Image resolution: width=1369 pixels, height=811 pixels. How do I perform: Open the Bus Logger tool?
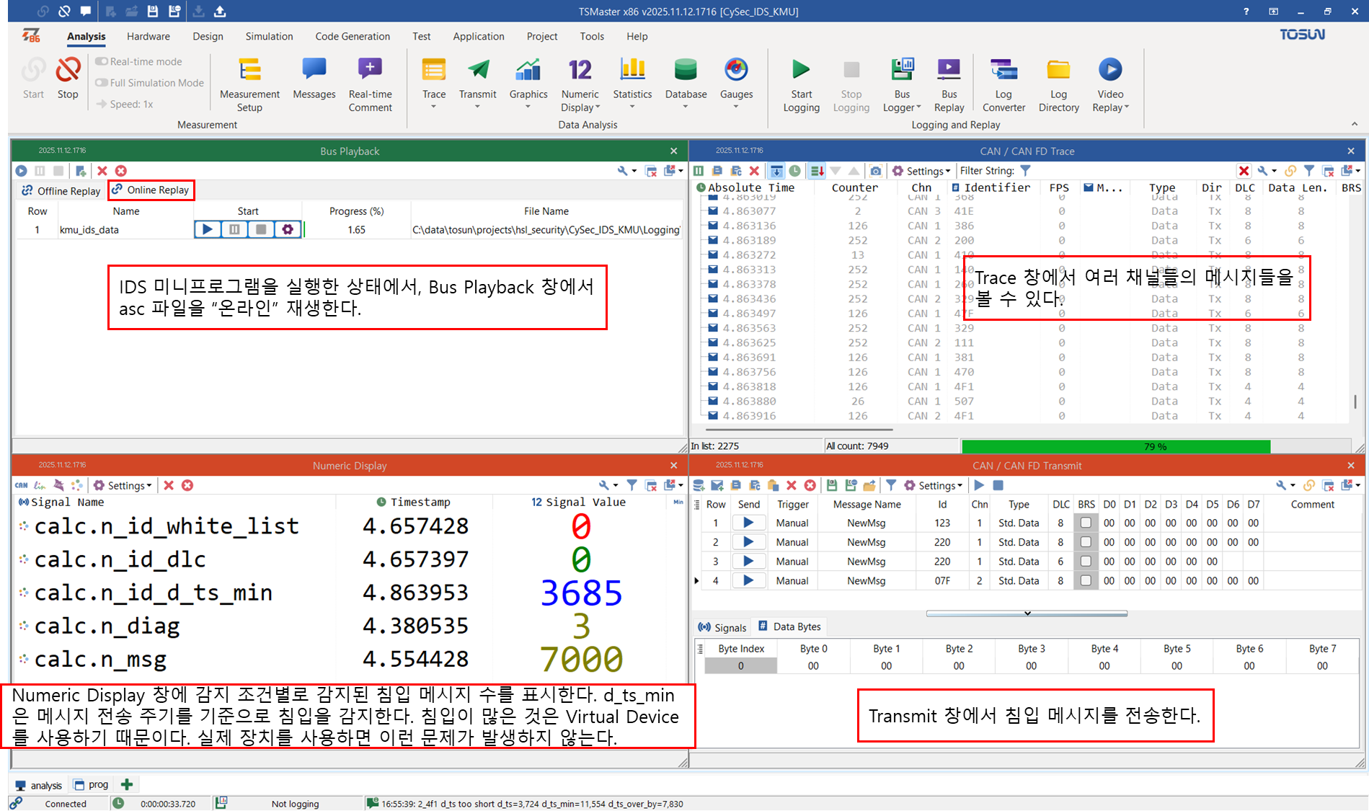(902, 84)
